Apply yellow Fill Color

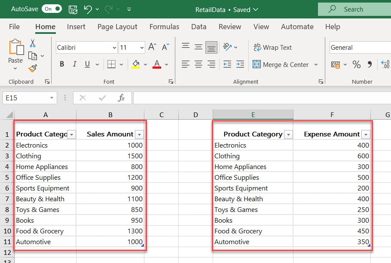point(136,64)
